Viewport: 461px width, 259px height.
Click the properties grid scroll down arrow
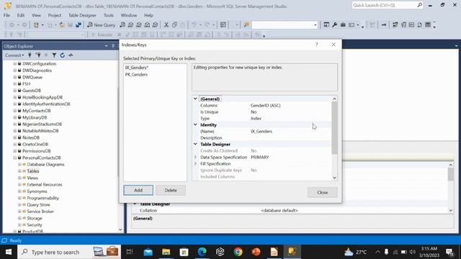[334, 178]
